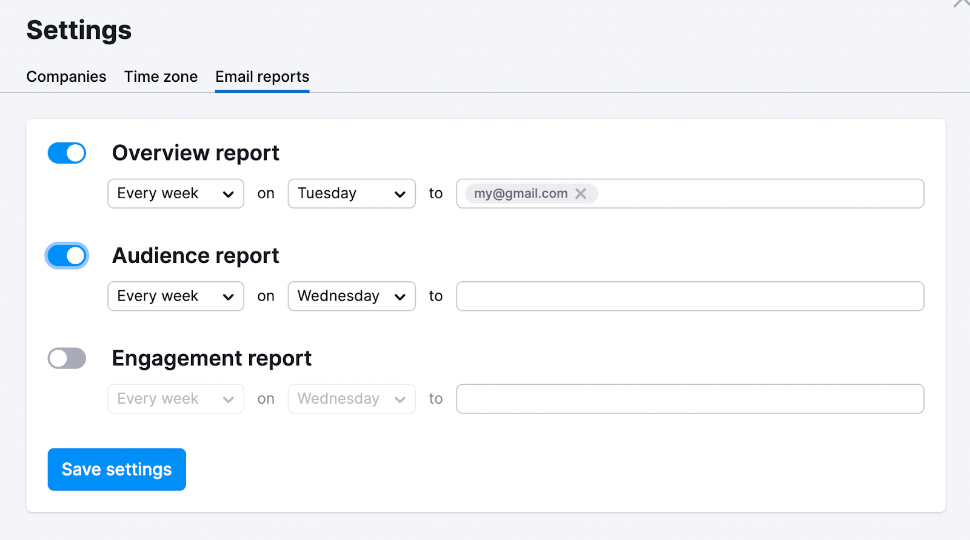Click the chevron in Engagement report's Every week dropdown
The image size is (970, 540).
228,399
